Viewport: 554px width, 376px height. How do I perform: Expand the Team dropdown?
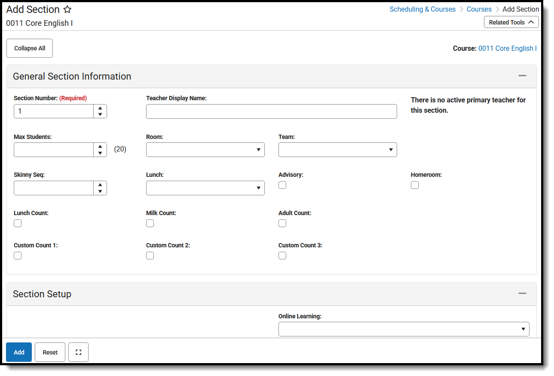click(391, 150)
